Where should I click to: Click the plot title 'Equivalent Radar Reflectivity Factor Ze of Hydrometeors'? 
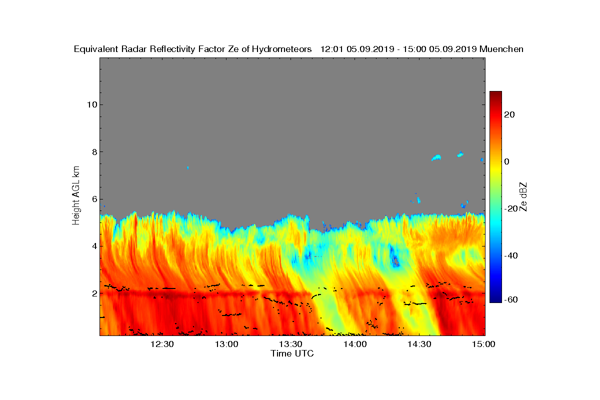pos(193,49)
